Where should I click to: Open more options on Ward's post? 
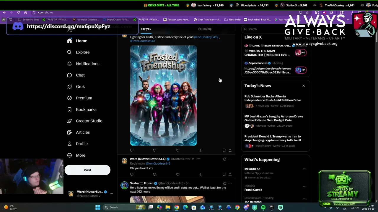230,159
